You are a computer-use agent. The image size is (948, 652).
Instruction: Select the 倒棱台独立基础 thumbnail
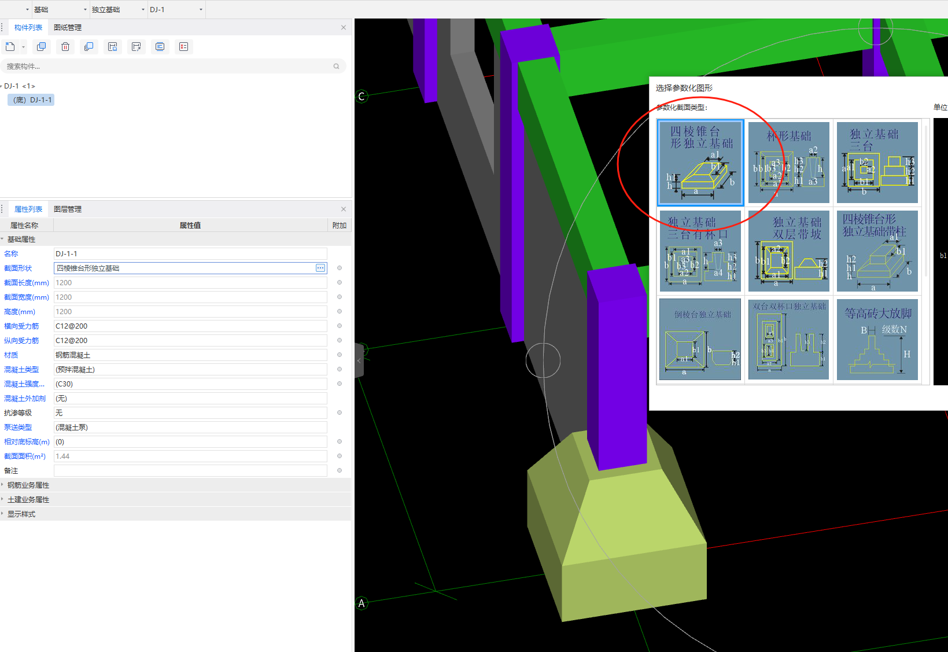(700, 340)
